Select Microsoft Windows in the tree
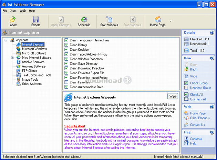This screenshot has width=217, height=160. tap(34, 49)
